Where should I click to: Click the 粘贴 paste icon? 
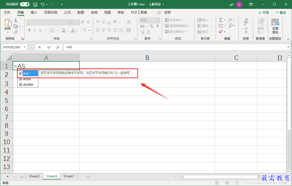point(8,22)
